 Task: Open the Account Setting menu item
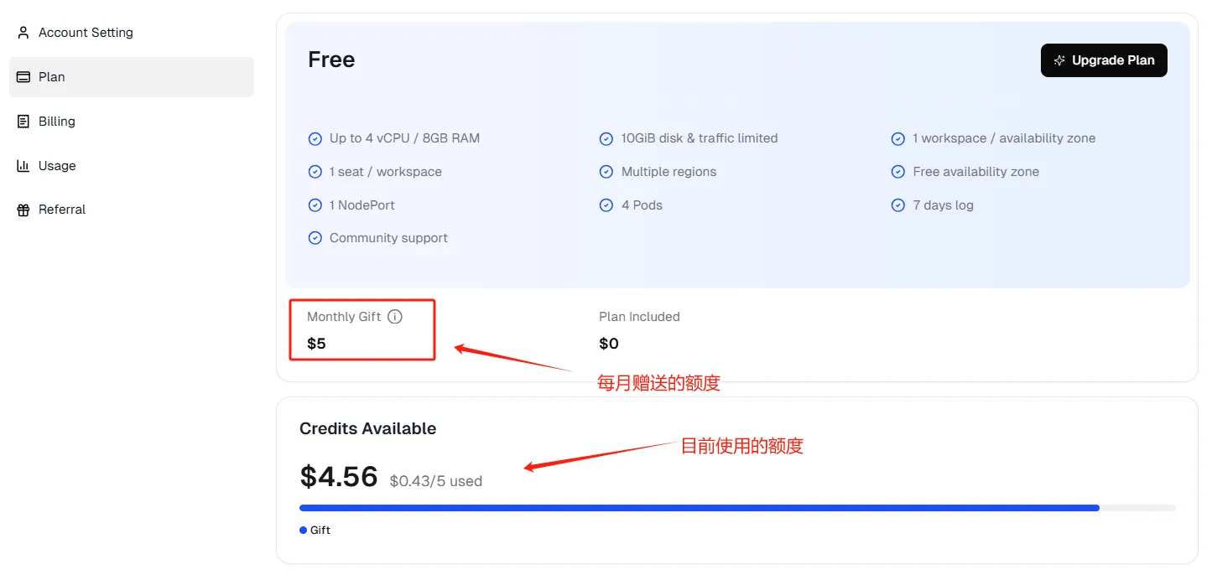coord(86,33)
